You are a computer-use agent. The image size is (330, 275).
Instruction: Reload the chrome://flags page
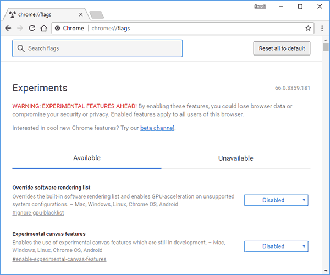tap(32, 28)
